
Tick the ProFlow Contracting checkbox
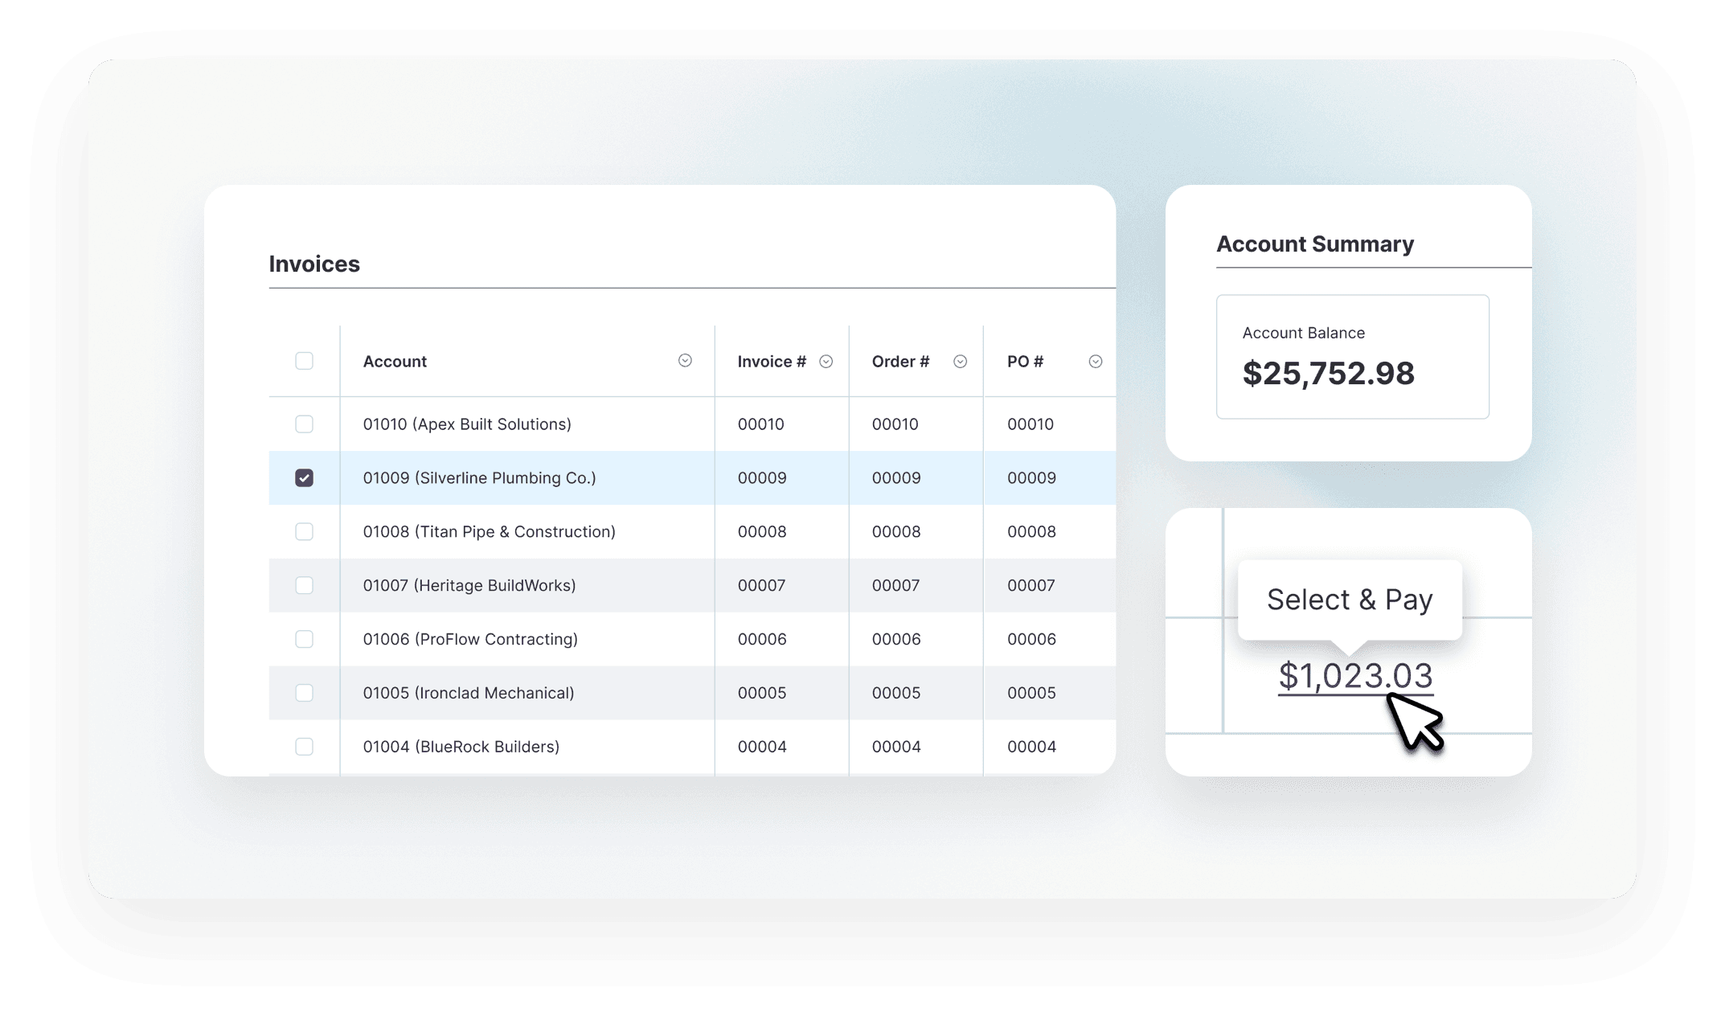pyautogui.click(x=304, y=639)
